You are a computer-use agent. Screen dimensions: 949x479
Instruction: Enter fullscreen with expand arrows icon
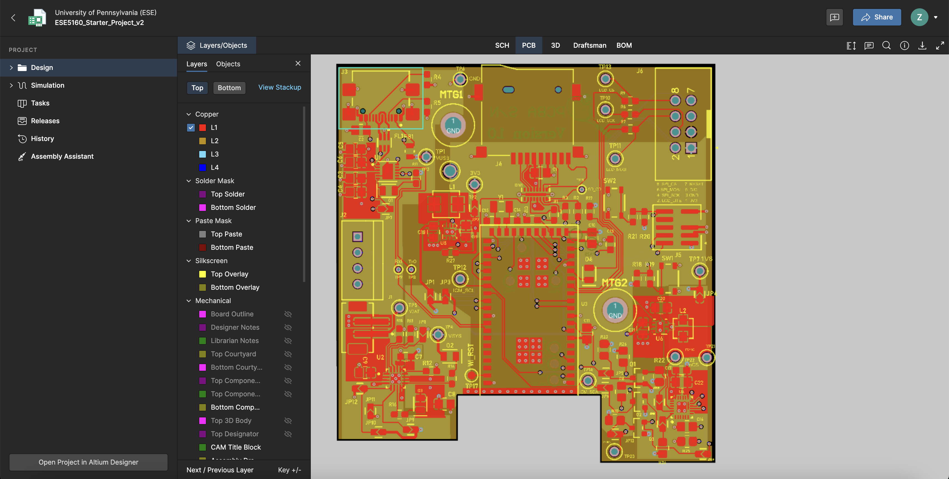pos(940,45)
